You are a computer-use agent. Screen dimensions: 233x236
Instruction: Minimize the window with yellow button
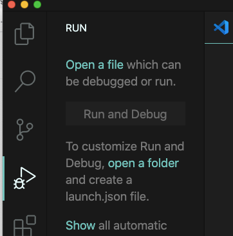(24, 5)
